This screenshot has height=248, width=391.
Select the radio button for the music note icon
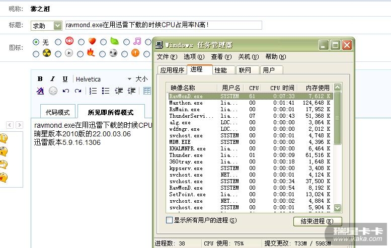point(126,42)
